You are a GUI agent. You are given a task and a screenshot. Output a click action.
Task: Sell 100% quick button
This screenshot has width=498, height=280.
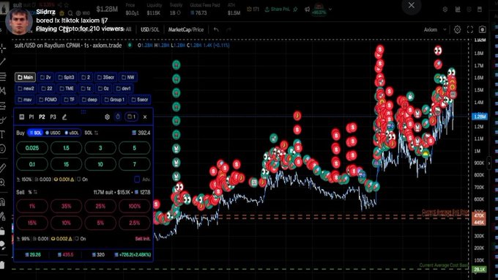pos(134,206)
